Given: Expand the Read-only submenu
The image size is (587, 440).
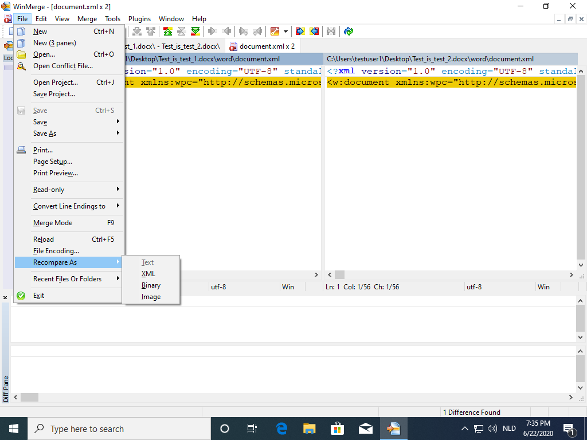Looking at the screenshot, I should pyautogui.click(x=69, y=190).
